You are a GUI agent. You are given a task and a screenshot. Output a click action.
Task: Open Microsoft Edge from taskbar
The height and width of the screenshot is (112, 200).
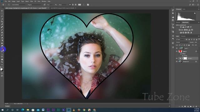pyautogui.click(x=23, y=110)
